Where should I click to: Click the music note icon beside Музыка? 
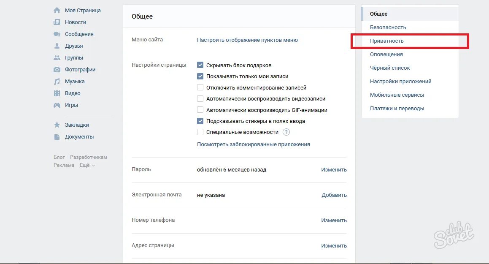pyautogui.click(x=57, y=82)
